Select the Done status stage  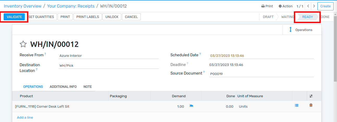click(325, 17)
